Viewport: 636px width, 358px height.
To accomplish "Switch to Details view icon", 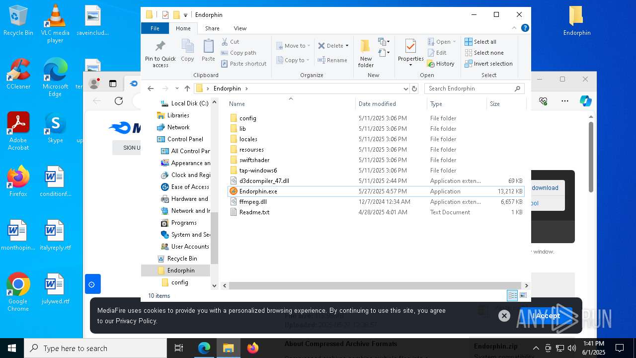I will coord(512,295).
